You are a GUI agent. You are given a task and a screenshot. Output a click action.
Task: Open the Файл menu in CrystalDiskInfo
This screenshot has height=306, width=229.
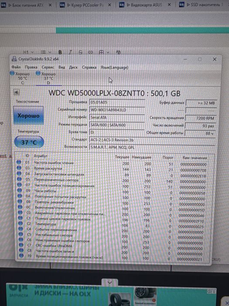(16, 67)
